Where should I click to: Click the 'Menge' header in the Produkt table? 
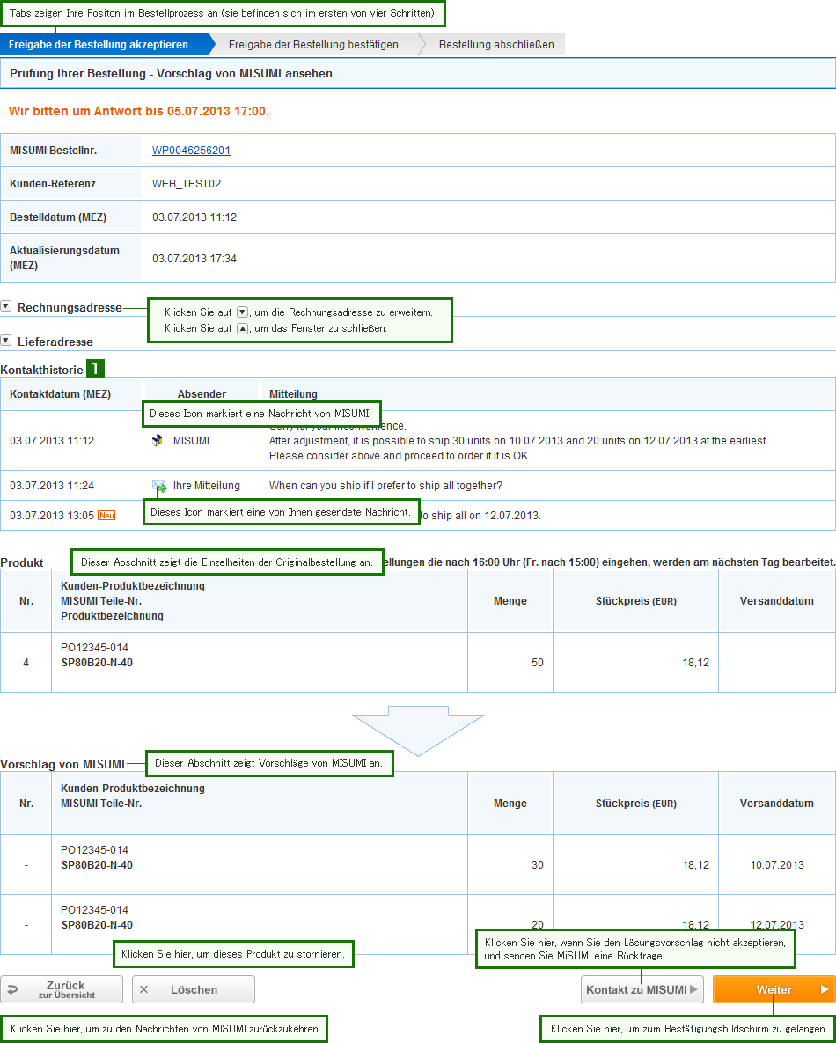coord(510,600)
